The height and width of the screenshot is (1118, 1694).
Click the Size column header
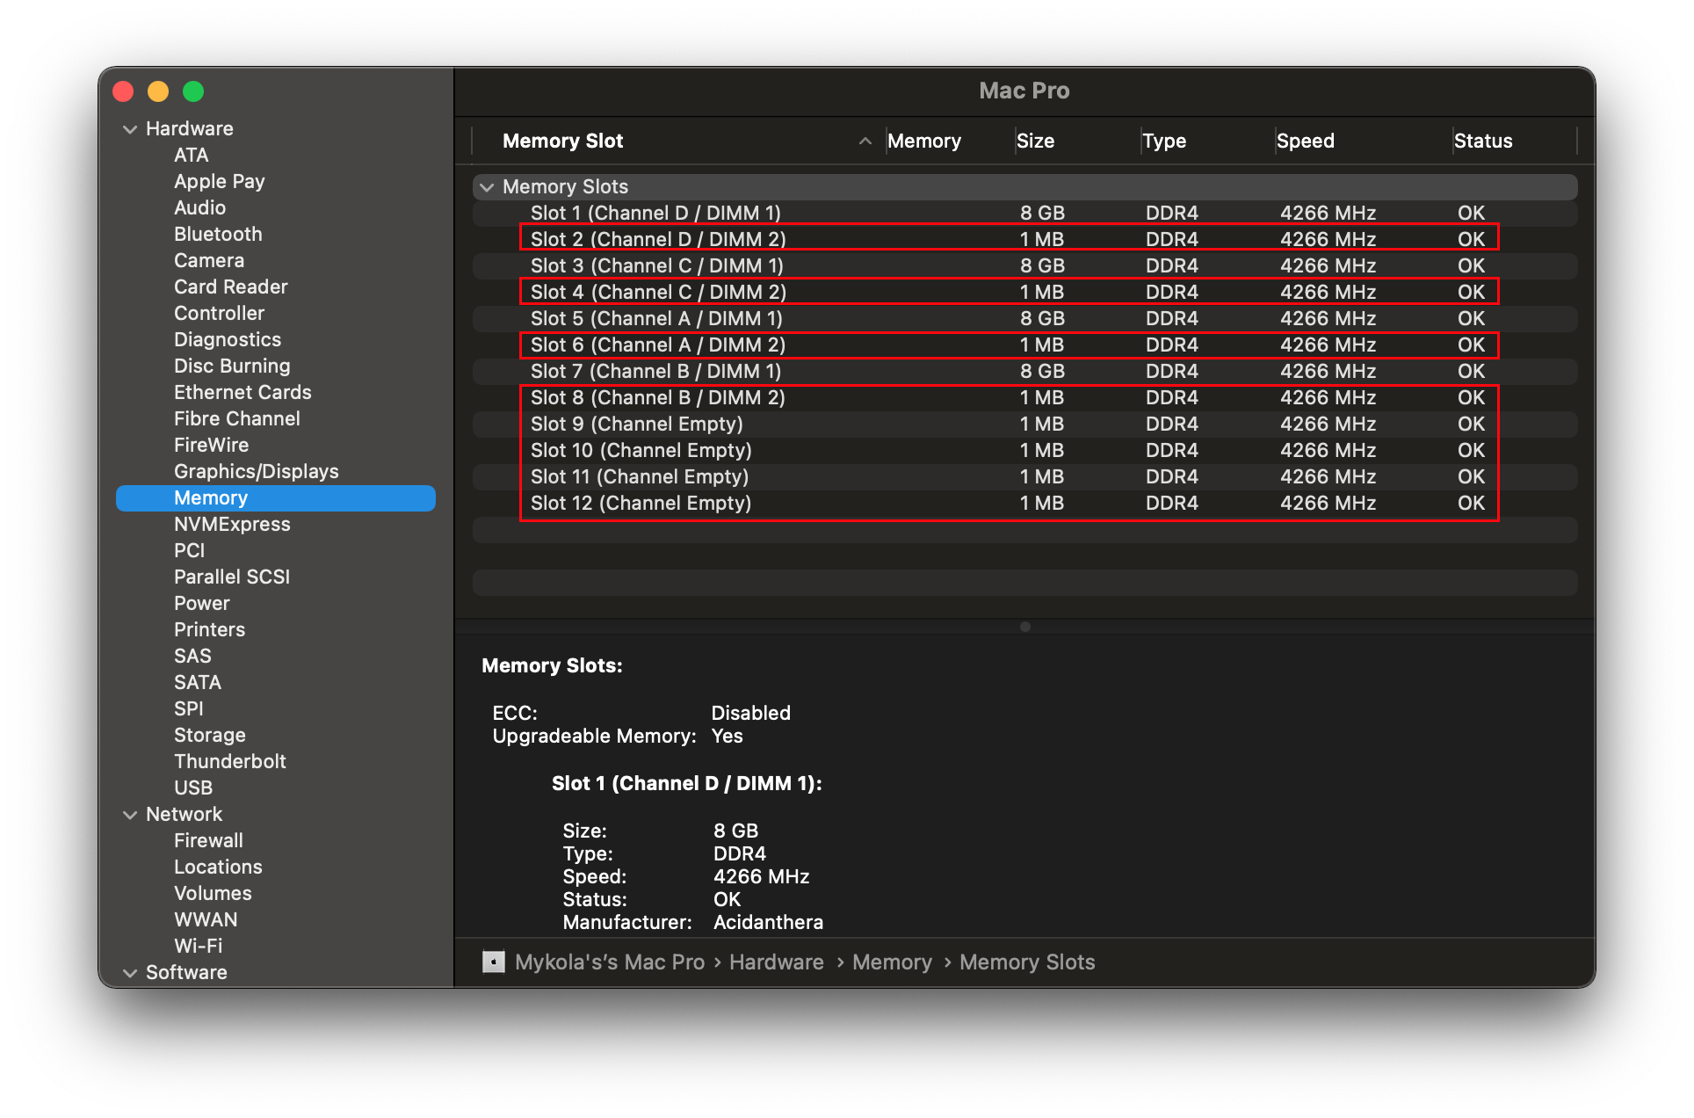pyautogui.click(x=1035, y=142)
